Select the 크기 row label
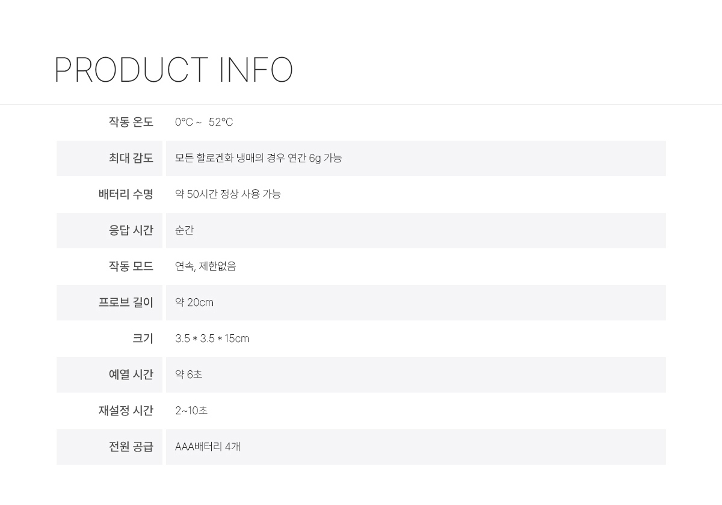 pos(143,338)
